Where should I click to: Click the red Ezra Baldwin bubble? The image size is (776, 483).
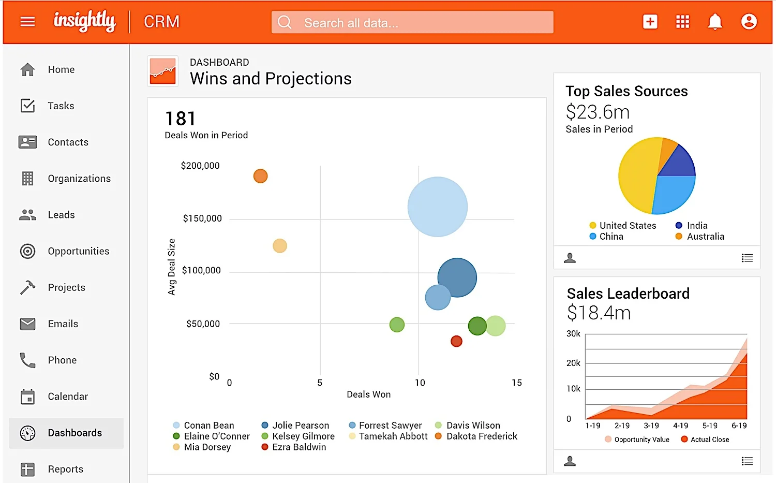[456, 341]
